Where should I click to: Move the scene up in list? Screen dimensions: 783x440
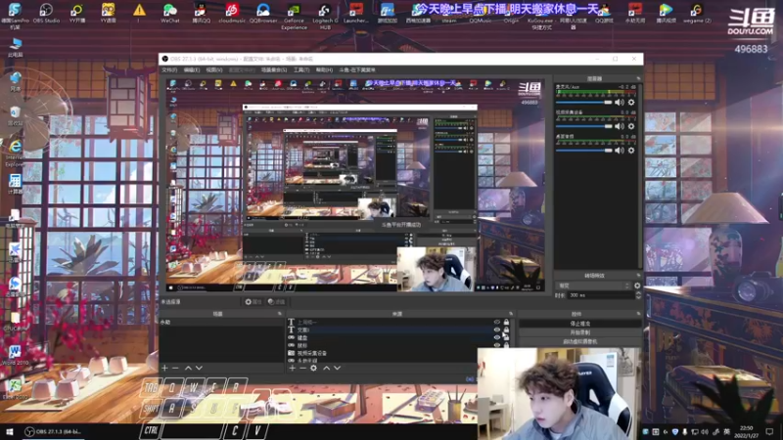click(188, 368)
